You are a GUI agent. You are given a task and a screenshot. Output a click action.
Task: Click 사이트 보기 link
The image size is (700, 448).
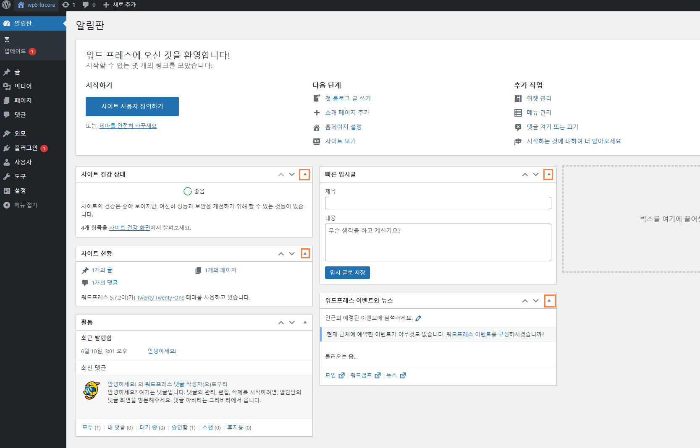tap(340, 141)
